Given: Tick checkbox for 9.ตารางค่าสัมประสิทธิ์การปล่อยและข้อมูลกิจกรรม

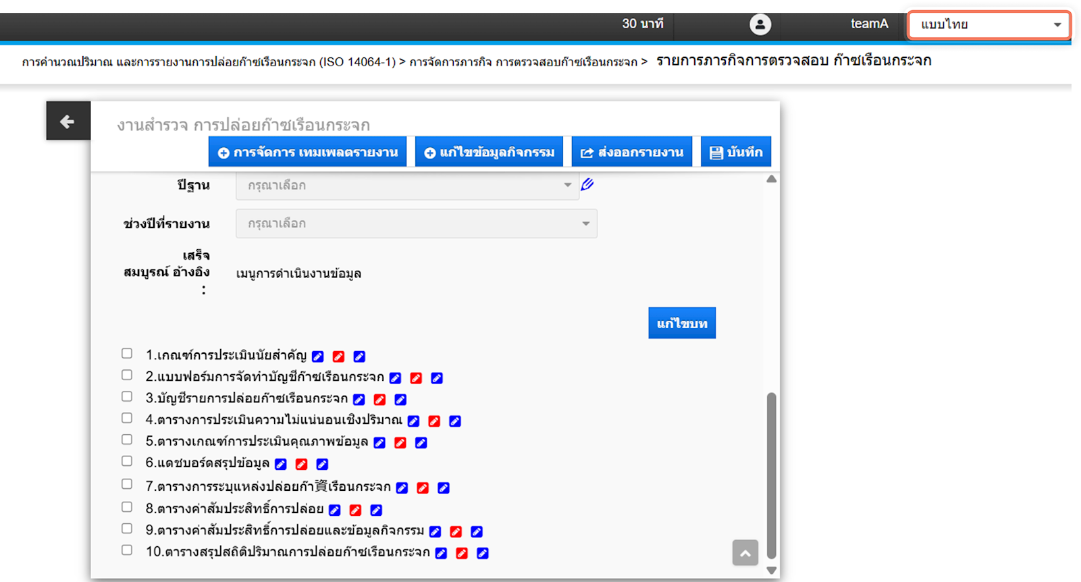Looking at the screenshot, I should tap(127, 529).
